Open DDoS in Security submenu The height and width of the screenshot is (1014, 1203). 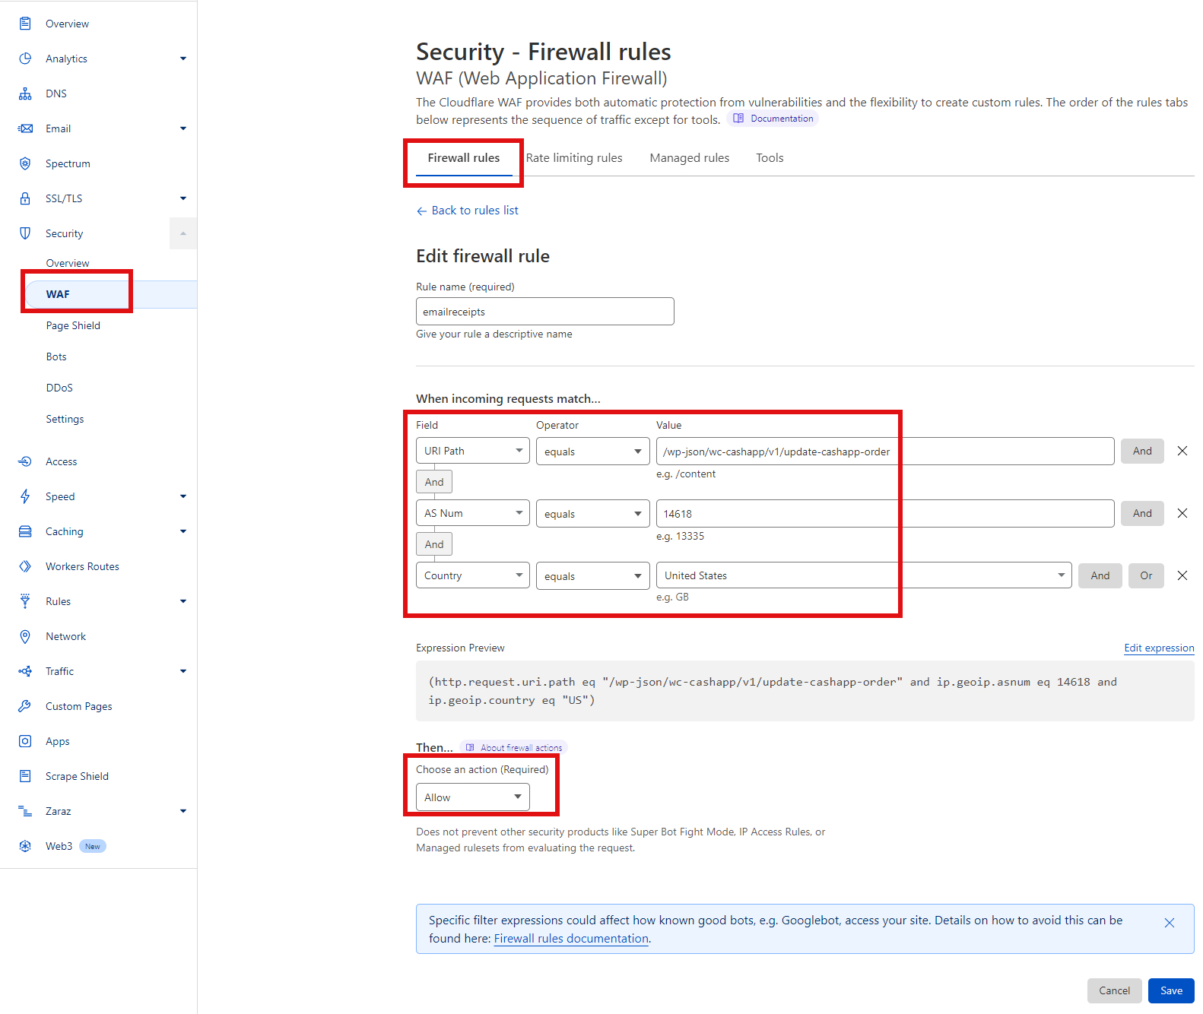59,388
